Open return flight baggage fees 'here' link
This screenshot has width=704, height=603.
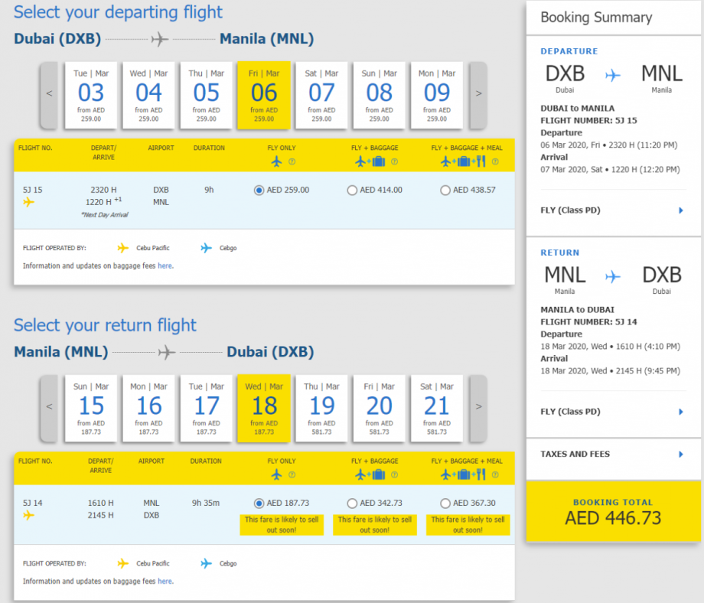coord(165,582)
